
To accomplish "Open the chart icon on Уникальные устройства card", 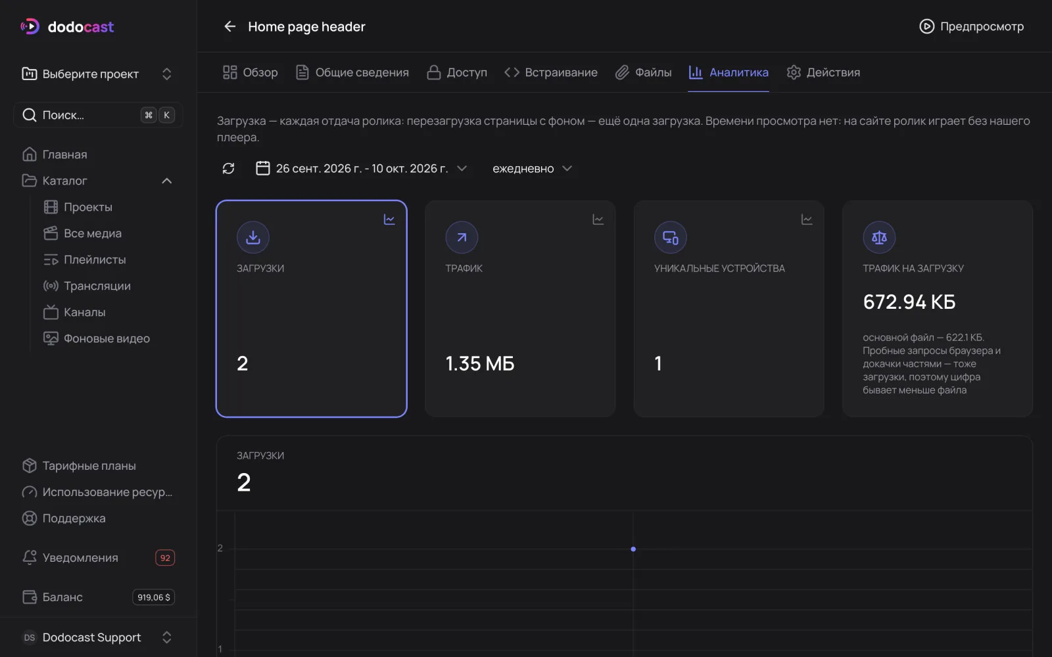I will point(807,219).
